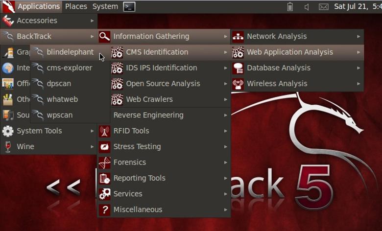Open the mail envelope indicator
Viewport: 382px width, 231px height.
point(323,7)
